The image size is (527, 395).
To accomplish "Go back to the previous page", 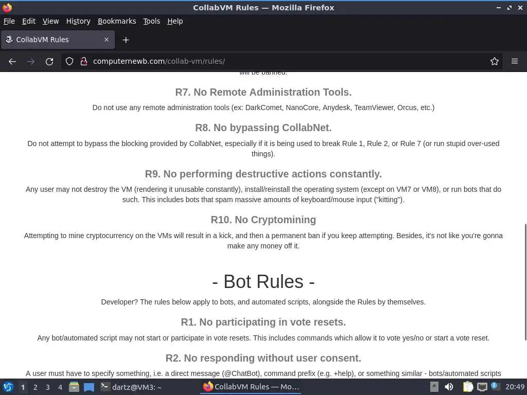I will click(12, 62).
